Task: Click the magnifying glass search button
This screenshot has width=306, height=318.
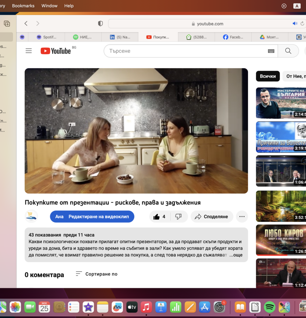Action: tap(288, 51)
